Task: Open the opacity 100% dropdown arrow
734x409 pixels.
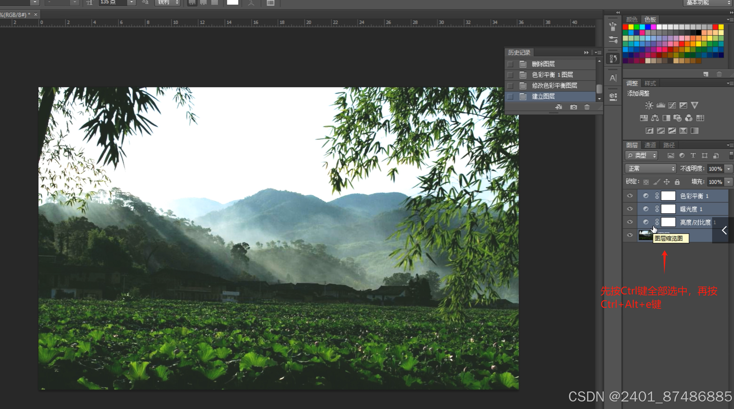Action: coord(728,169)
